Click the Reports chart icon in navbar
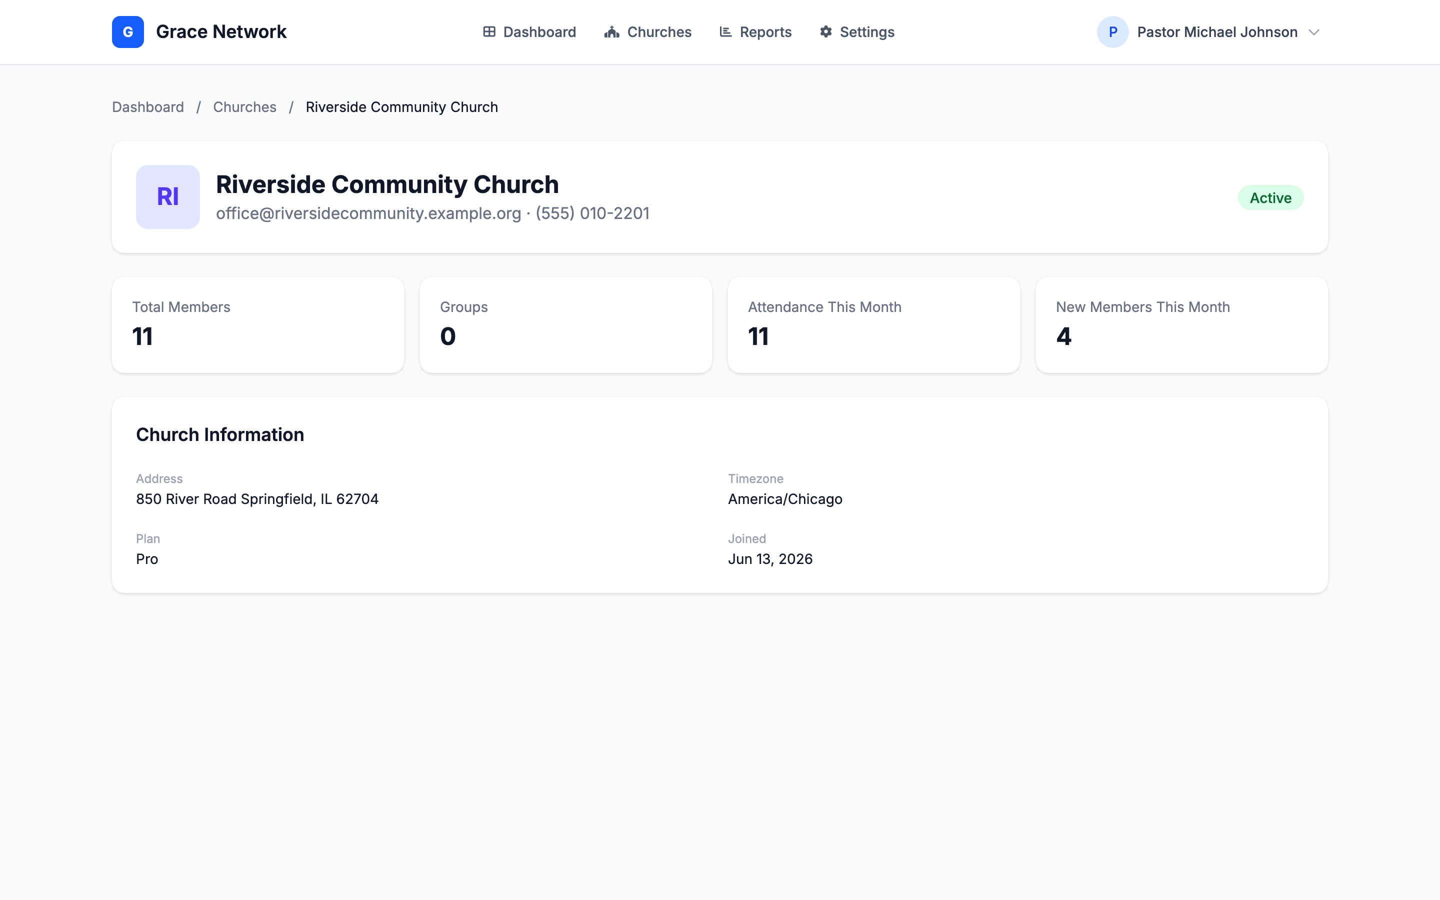This screenshot has width=1440, height=900. (x=725, y=32)
